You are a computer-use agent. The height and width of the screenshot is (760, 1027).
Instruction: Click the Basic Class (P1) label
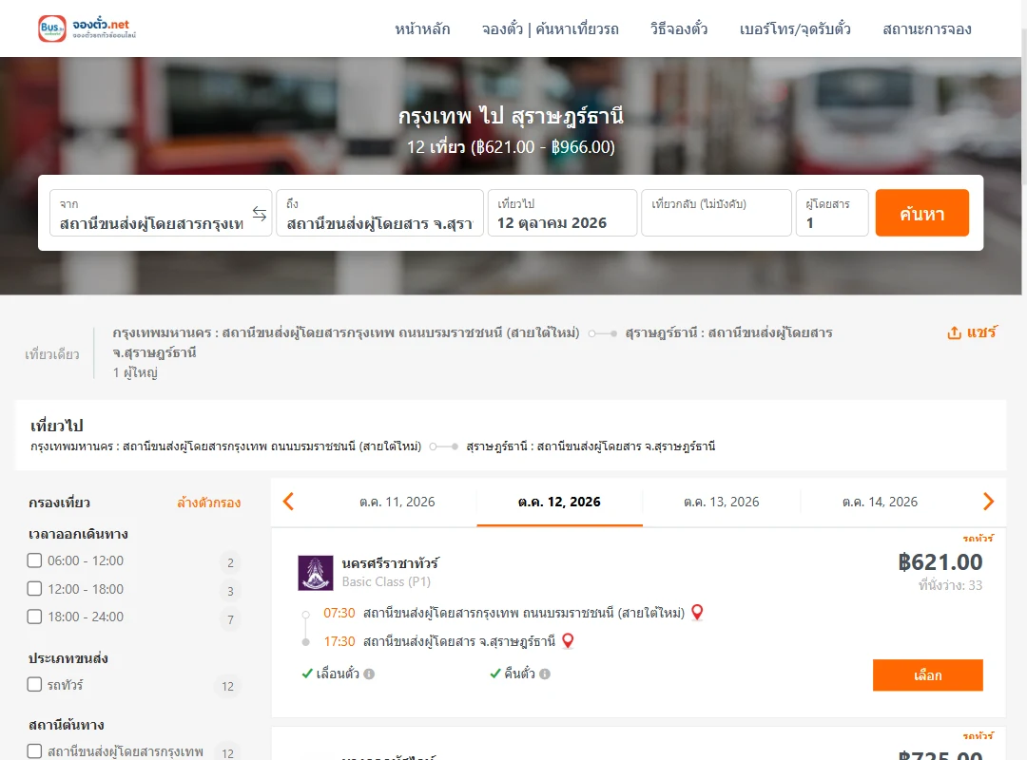(386, 582)
